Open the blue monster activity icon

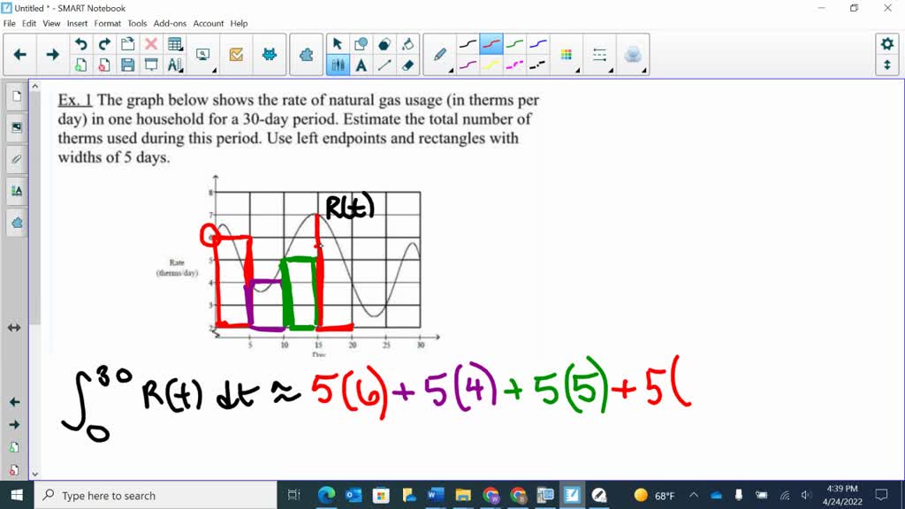(270, 55)
